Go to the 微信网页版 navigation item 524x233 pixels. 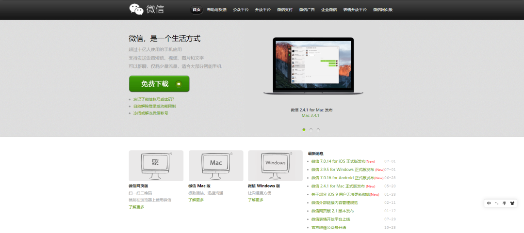coord(383,10)
